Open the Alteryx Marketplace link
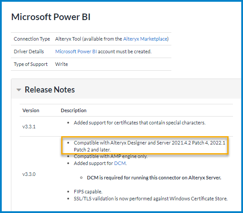 (146, 39)
